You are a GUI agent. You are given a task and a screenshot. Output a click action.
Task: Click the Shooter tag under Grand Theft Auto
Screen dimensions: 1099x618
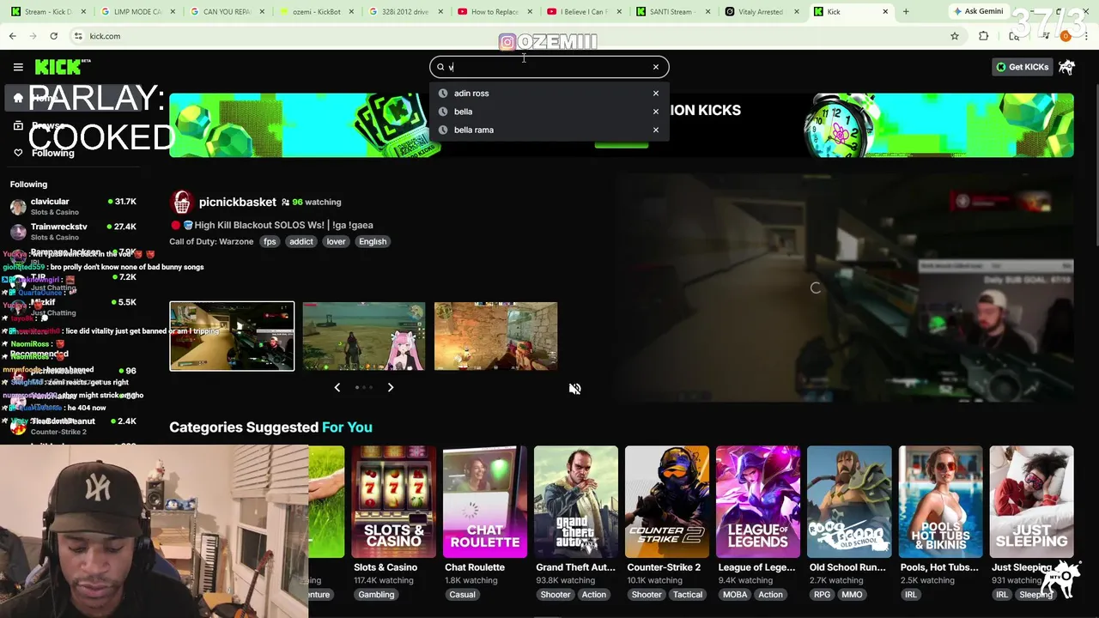(556, 594)
